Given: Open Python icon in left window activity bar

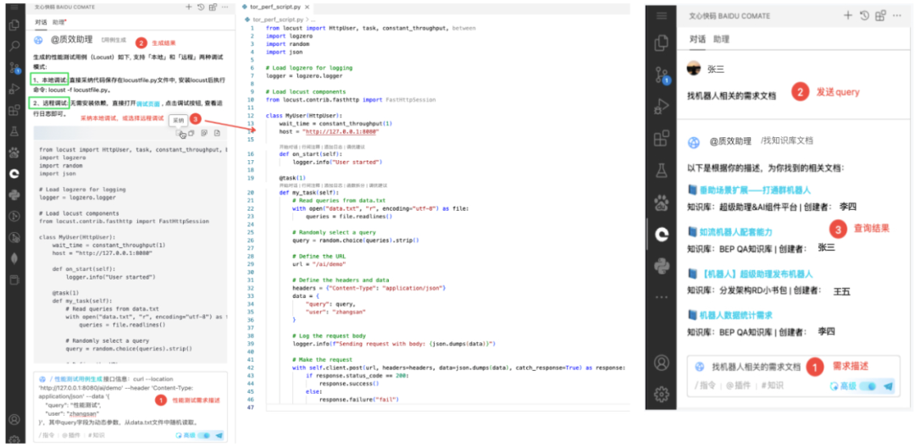Looking at the screenshot, I should 14,195.
